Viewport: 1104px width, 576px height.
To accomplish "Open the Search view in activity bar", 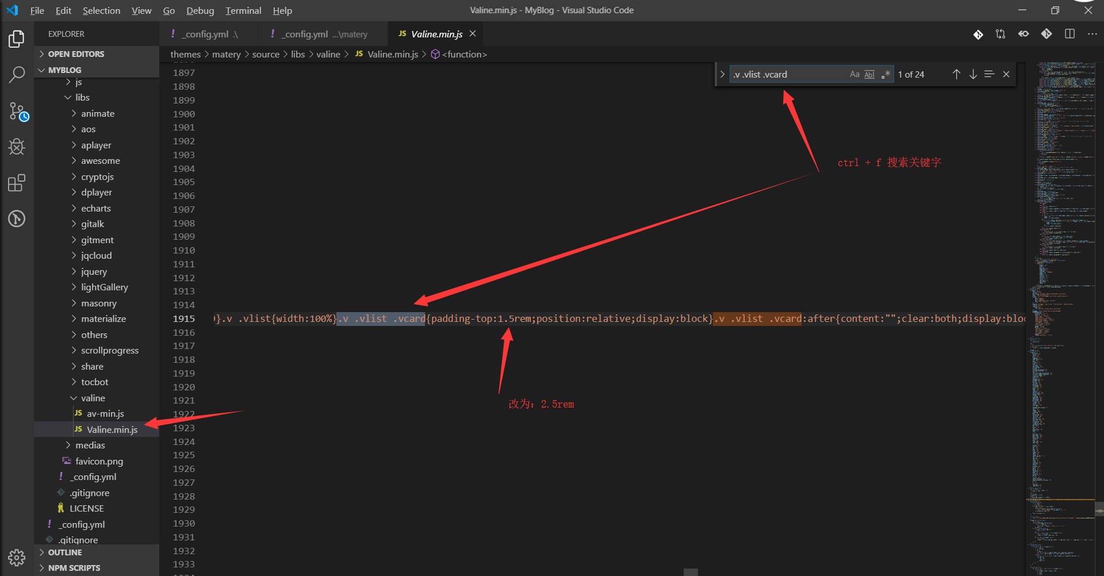I will 17,74.
